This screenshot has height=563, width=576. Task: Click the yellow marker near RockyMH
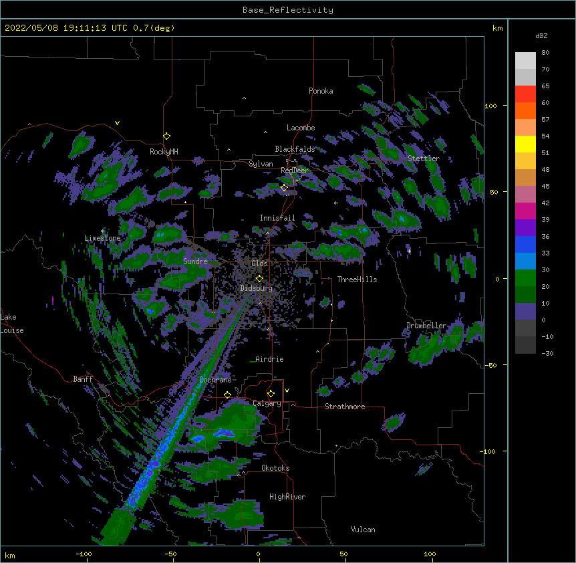(166, 136)
